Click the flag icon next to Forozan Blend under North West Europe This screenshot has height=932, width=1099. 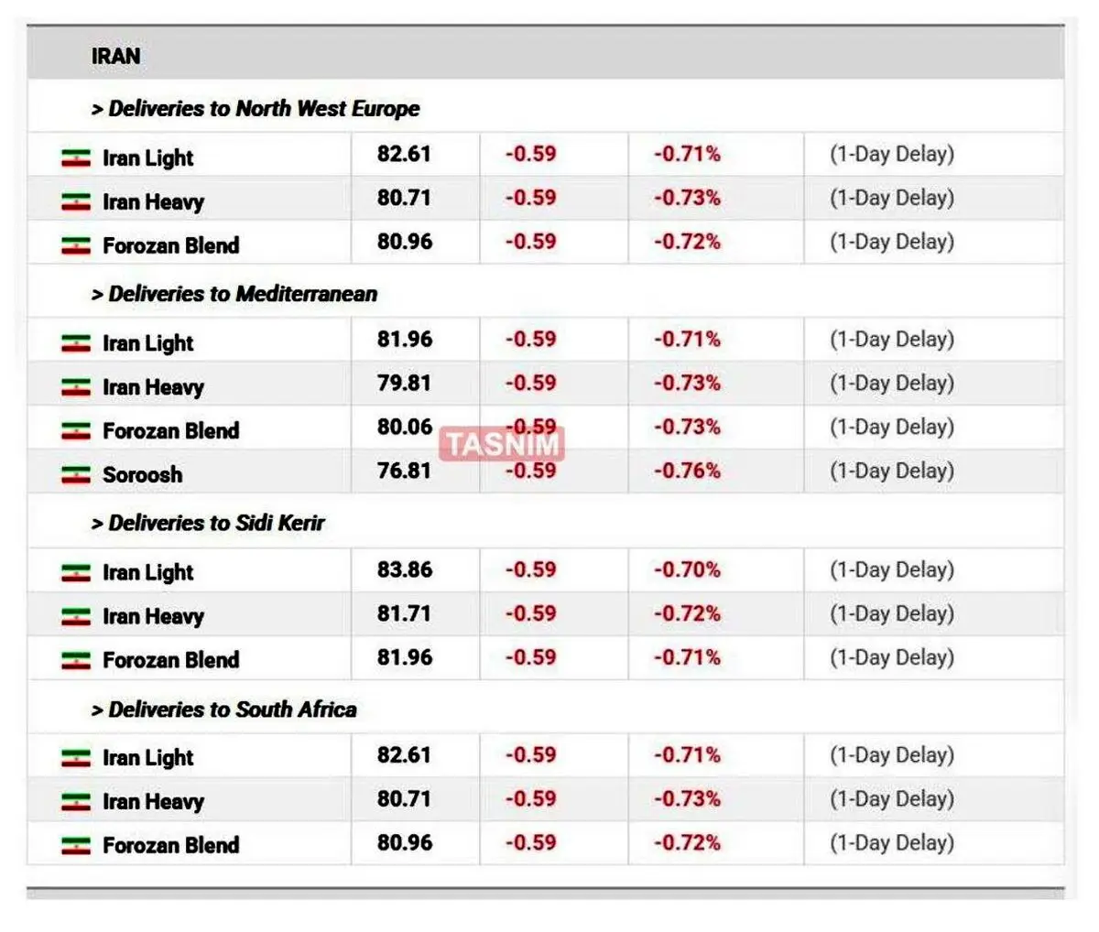(76, 245)
